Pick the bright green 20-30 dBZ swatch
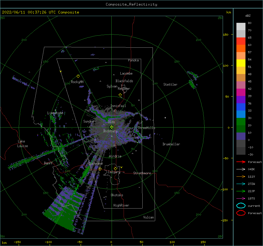The image size is (263, 246). click(241, 122)
